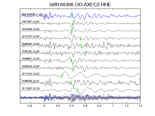Click the x-axis tick label 1.2
This screenshot has height=116, width=155.
pos(126,106)
